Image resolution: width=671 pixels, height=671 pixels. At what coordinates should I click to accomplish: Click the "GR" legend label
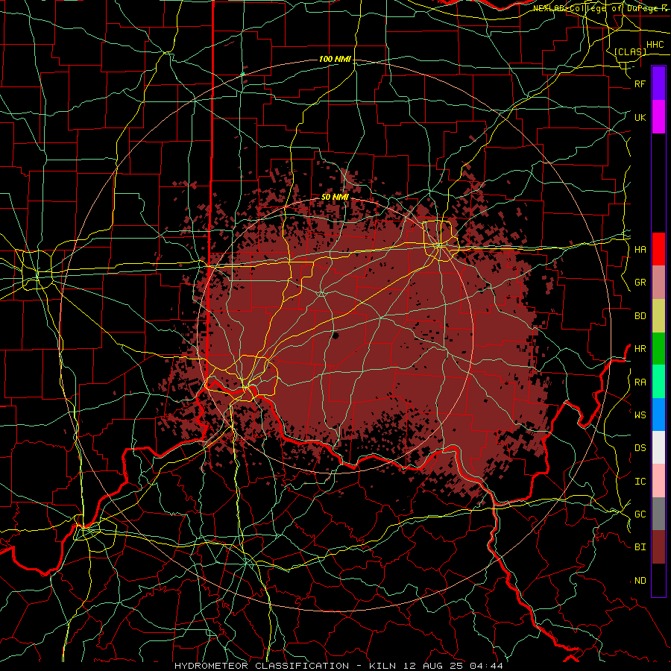640,283
